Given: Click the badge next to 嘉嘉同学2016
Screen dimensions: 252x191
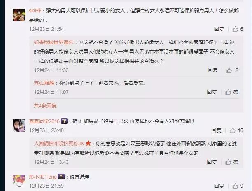Looking at the screenshot, I should point(64,121).
